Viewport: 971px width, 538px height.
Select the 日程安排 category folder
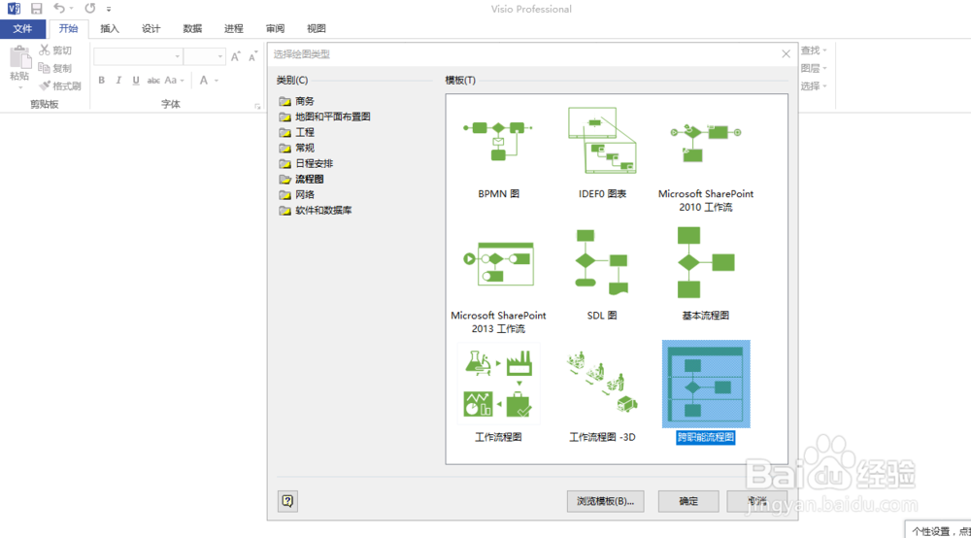pyautogui.click(x=306, y=163)
